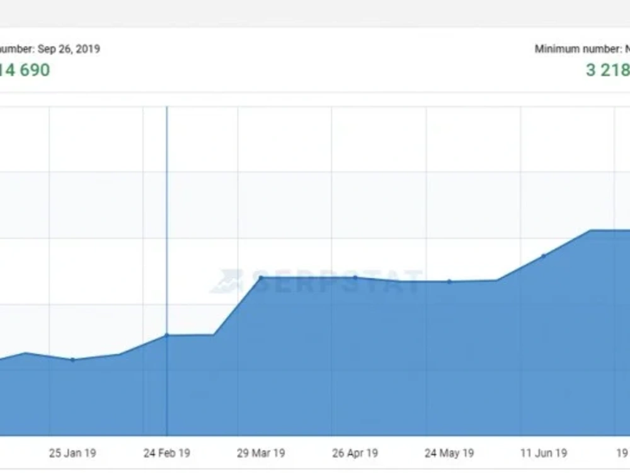This screenshot has width=630, height=473.
Task: Click the 26 Apr 19 axis label
Action: point(355,453)
